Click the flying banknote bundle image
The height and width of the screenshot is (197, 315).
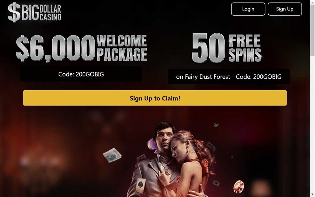pos(112,155)
